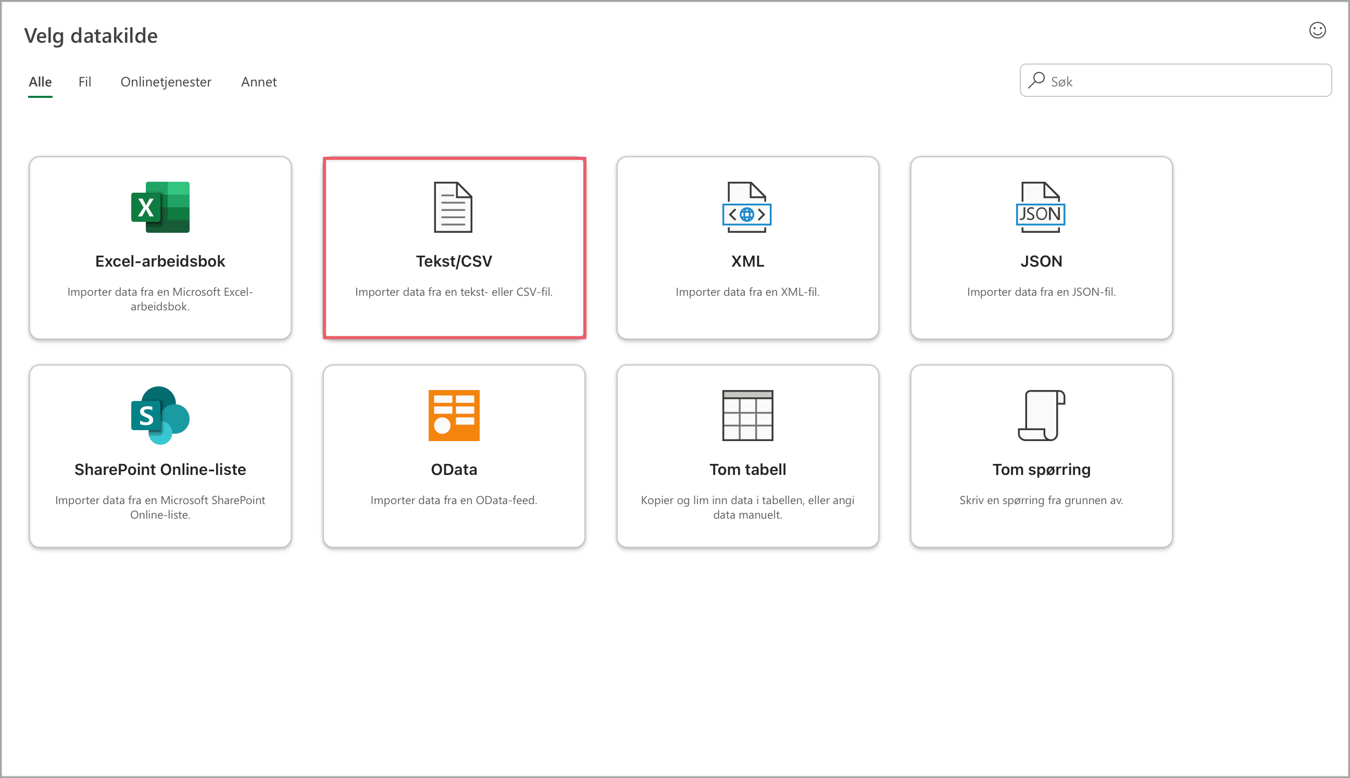Click the SharePoint Online-liste icon

pos(160,415)
